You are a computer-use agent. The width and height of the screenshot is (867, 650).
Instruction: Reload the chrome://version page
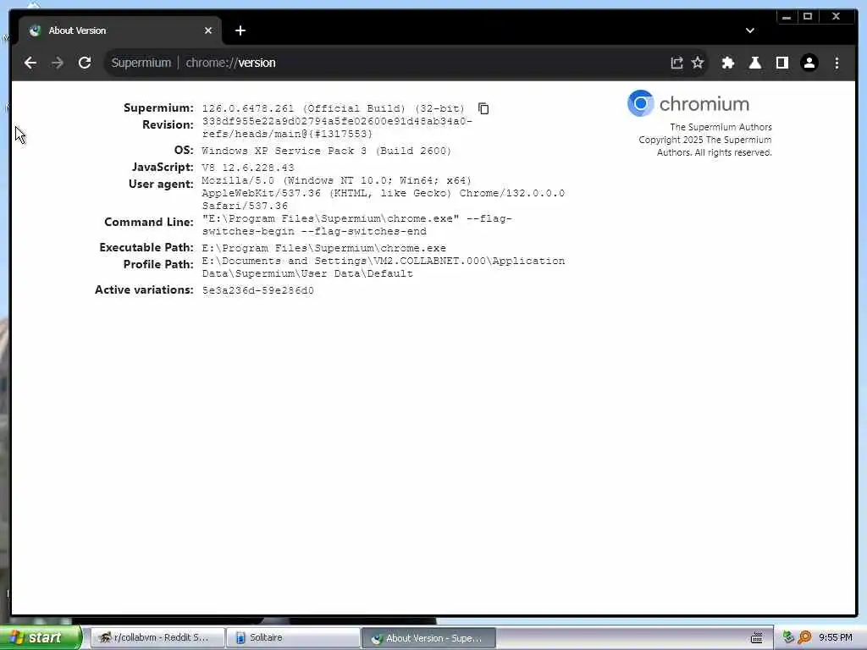[x=85, y=63]
